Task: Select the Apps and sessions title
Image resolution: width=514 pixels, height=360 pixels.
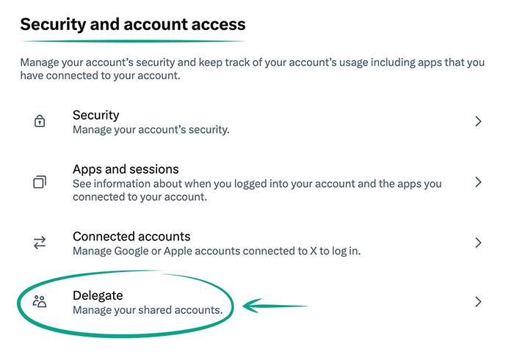Action: 126,169
